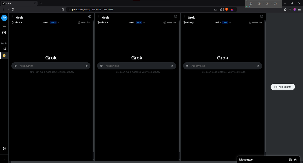The height and width of the screenshot is (163, 303).
Task: Start a New Chat in left Grok column
Action: [84, 22]
